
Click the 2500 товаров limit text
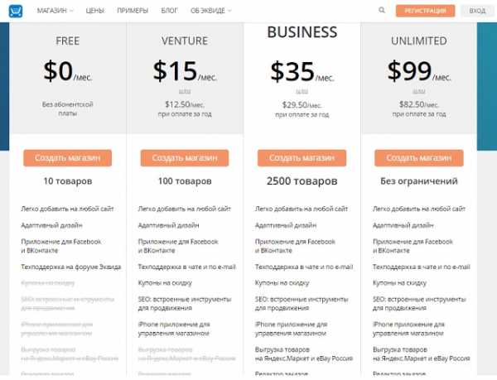pyautogui.click(x=302, y=180)
